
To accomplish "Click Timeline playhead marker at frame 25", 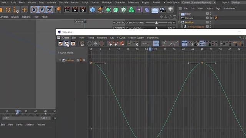I will [150, 49].
